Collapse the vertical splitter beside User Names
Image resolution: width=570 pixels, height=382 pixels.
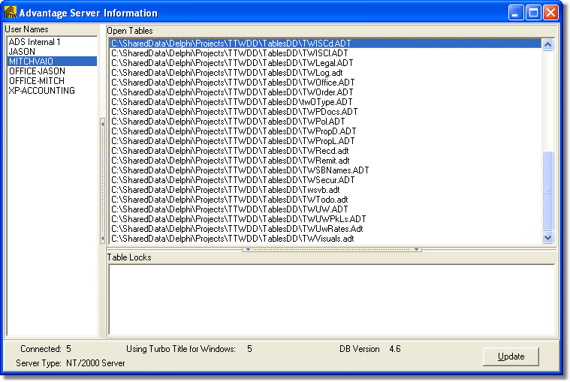(x=102, y=180)
